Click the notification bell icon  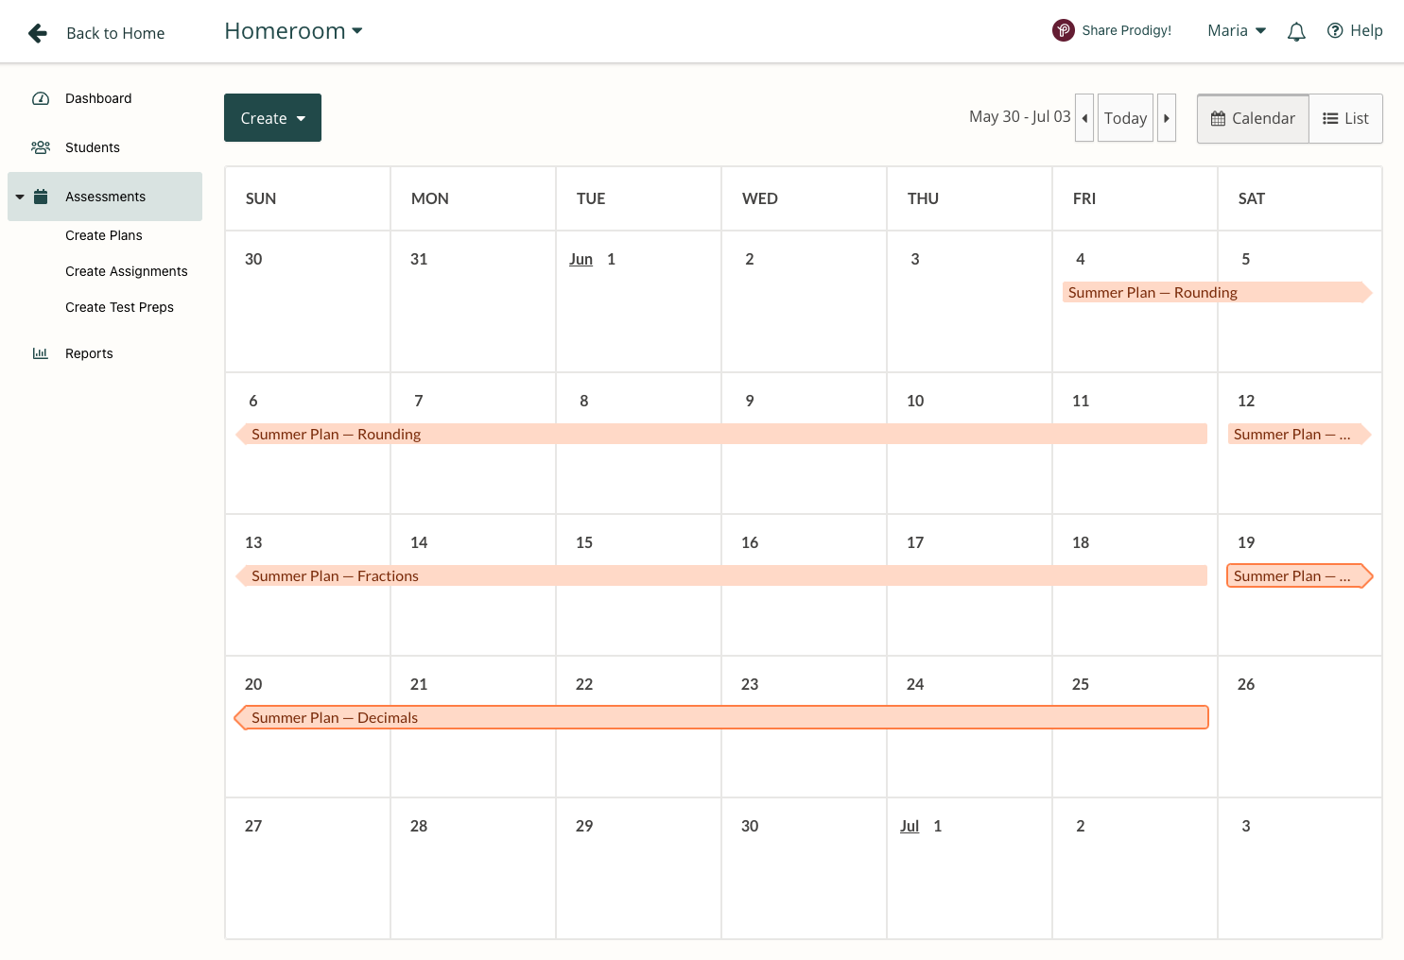coord(1295,30)
